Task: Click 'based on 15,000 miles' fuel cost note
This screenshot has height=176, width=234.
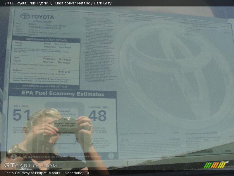Action: (65, 123)
